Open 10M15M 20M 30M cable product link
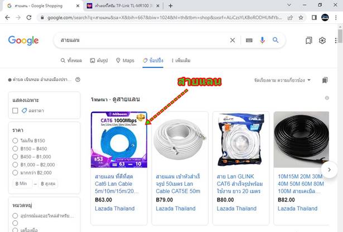Image resolution: width=343 pixels, height=232 pixels. (301, 184)
